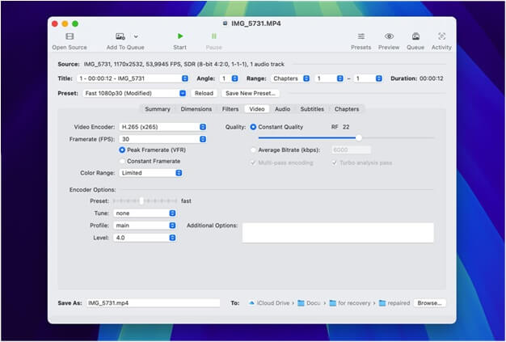Screen dimensions: 506x342
Task: Switch to the Subtitles tab
Action: pos(312,109)
